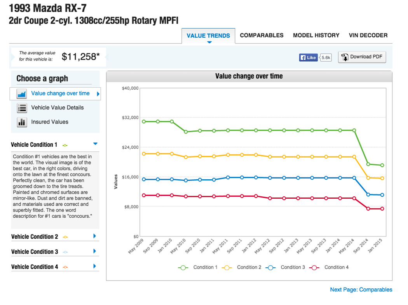Click the Jan 2015 axis label
Screen dimensions: 408x305
[x=375, y=246]
